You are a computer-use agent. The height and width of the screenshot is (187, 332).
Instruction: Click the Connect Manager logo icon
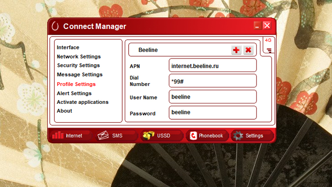click(55, 26)
